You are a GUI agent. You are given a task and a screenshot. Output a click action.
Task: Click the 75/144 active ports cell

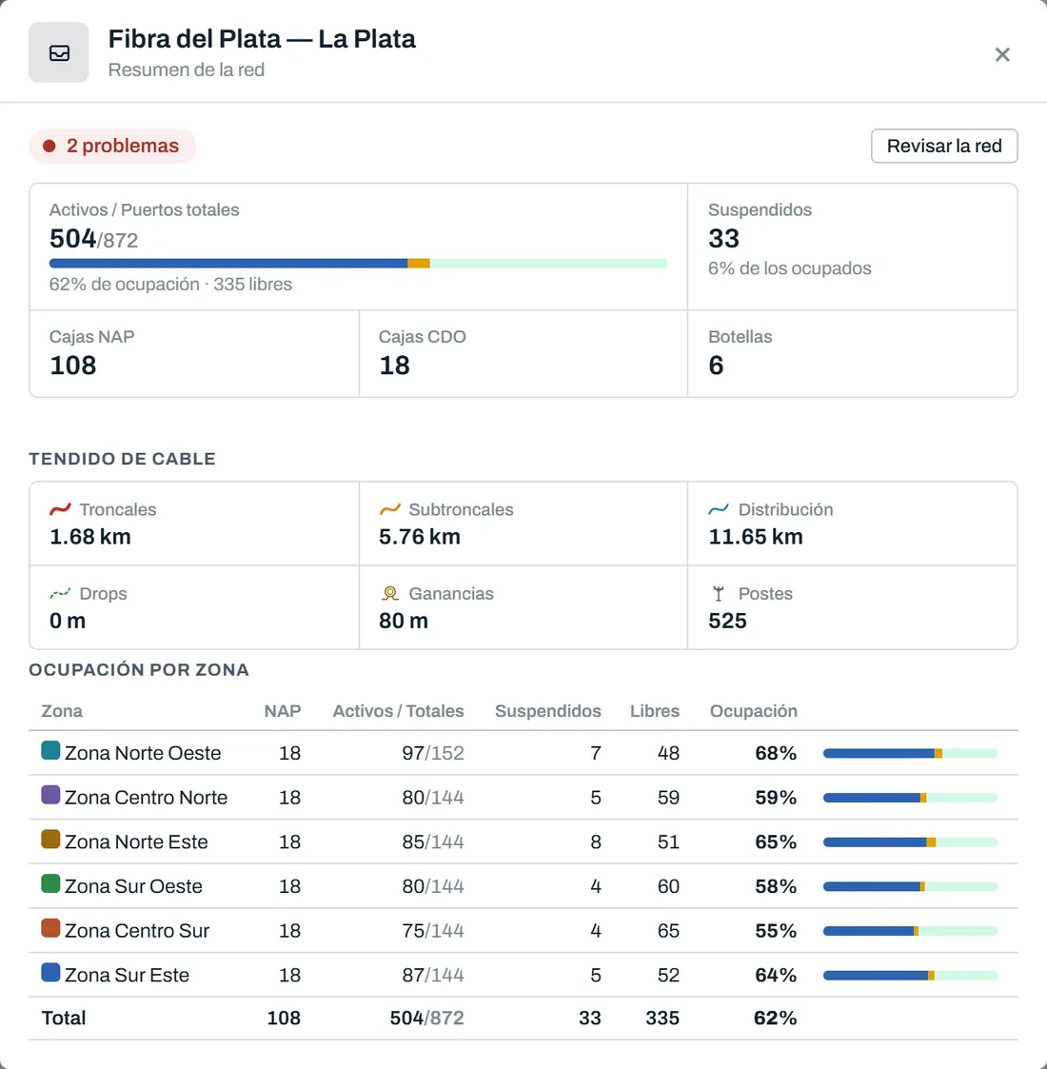pos(433,931)
